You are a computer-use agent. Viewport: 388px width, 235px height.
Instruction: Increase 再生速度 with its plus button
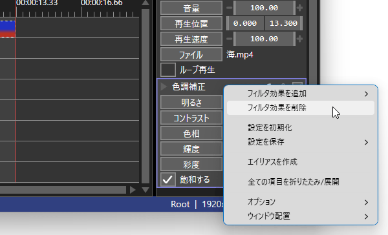pos(299,39)
